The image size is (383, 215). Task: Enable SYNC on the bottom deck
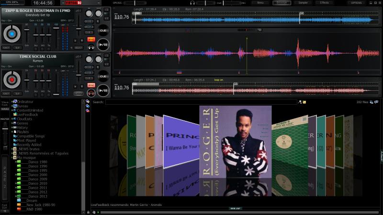click(x=91, y=85)
